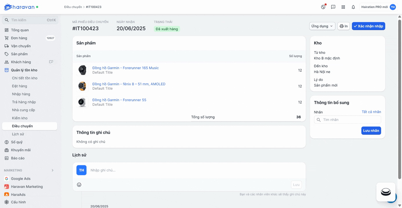Click the Vận chuyển truck icon
The image size is (402, 208).
pyautogui.click(x=6, y=46)
